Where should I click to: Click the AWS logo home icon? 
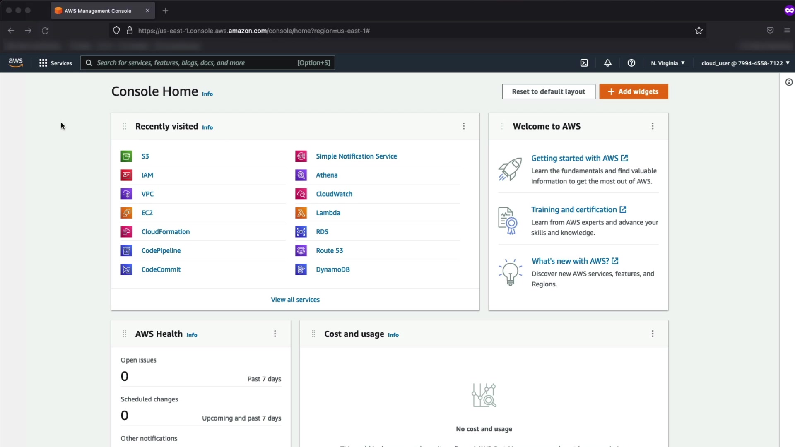16,62
